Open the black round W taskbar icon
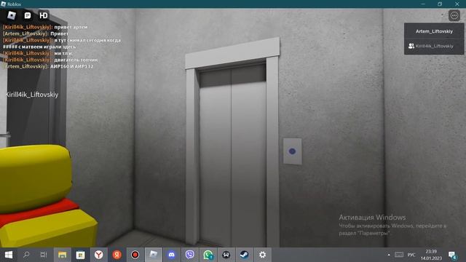The image size is (466, 262). click(x=226, y=255)
